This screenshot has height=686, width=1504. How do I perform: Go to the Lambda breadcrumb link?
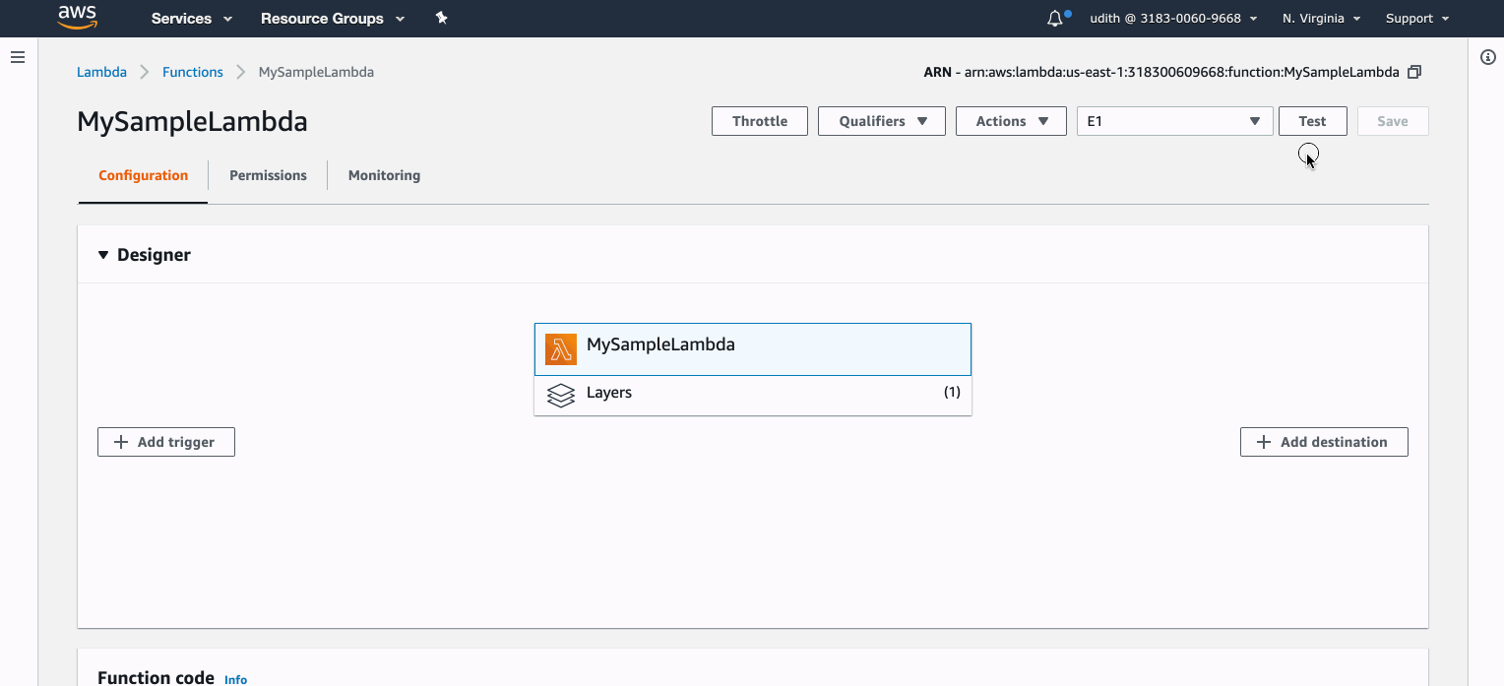coord(101,72)
